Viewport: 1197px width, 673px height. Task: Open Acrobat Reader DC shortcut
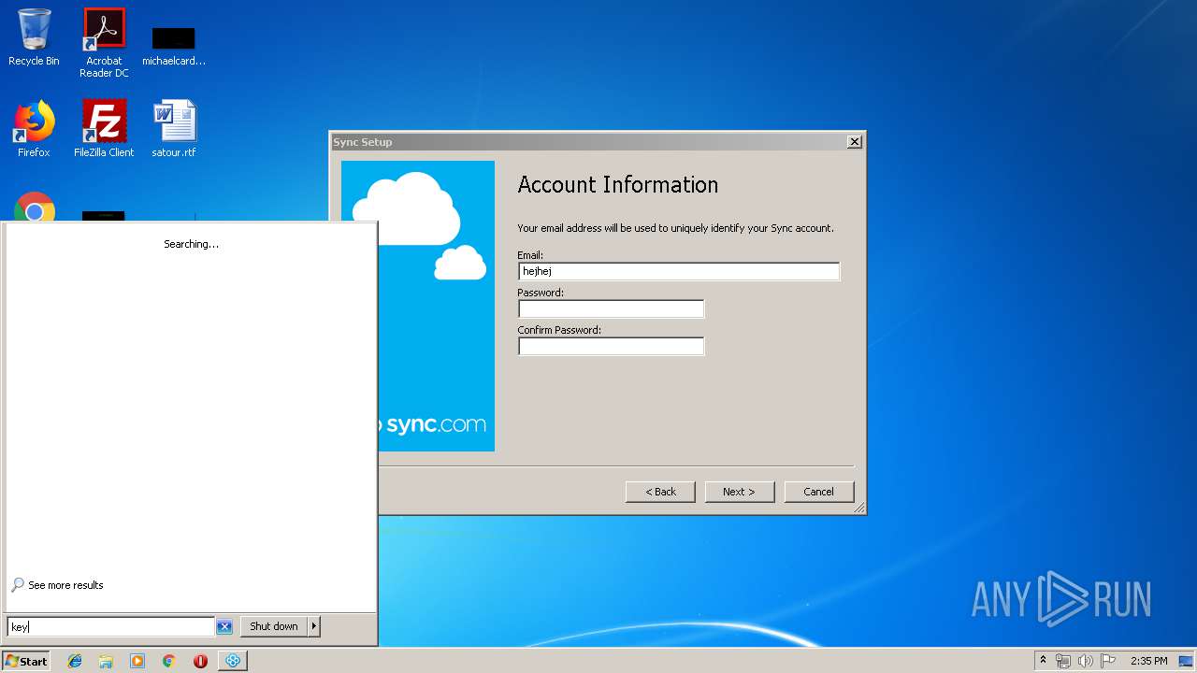pos(104,43)
